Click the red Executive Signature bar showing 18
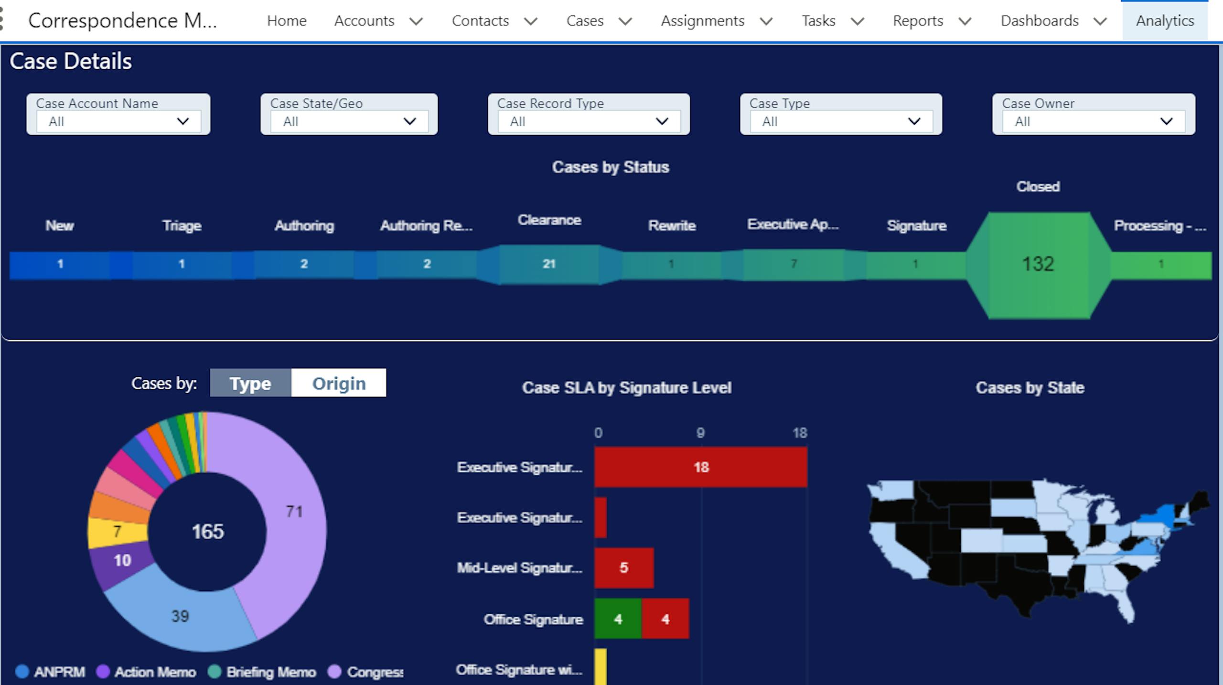1223x685 pixels. coord(700,467)
